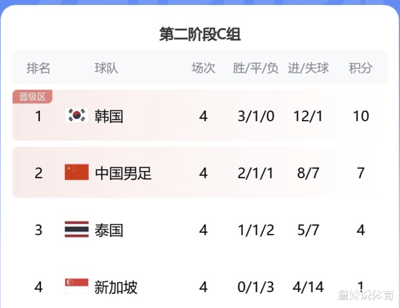
Task: Click the South Korea flag icon
Action: point(77,115)
